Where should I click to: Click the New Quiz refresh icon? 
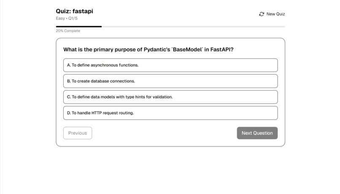click(x=262, y=14)
